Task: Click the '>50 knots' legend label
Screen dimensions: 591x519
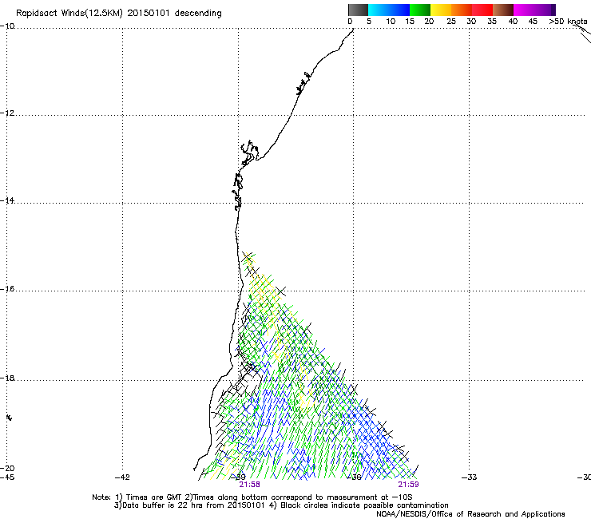Action: 568,22
